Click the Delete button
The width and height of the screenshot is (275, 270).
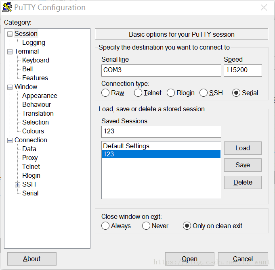243,182
